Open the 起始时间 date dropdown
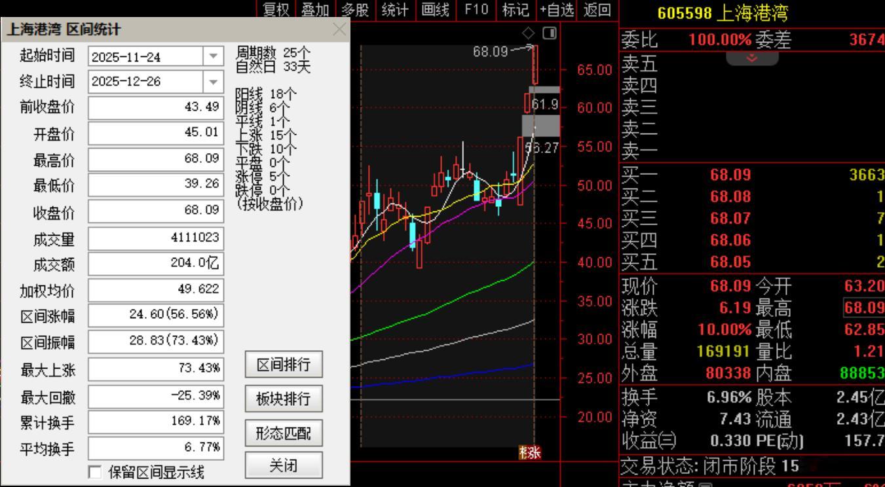Screen dimensions: 885x487 pyautogui.click(x=212, y=57)
